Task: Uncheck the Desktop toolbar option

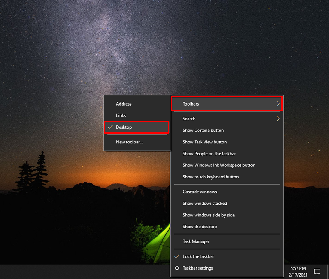Action: click(x=137, y=127)
